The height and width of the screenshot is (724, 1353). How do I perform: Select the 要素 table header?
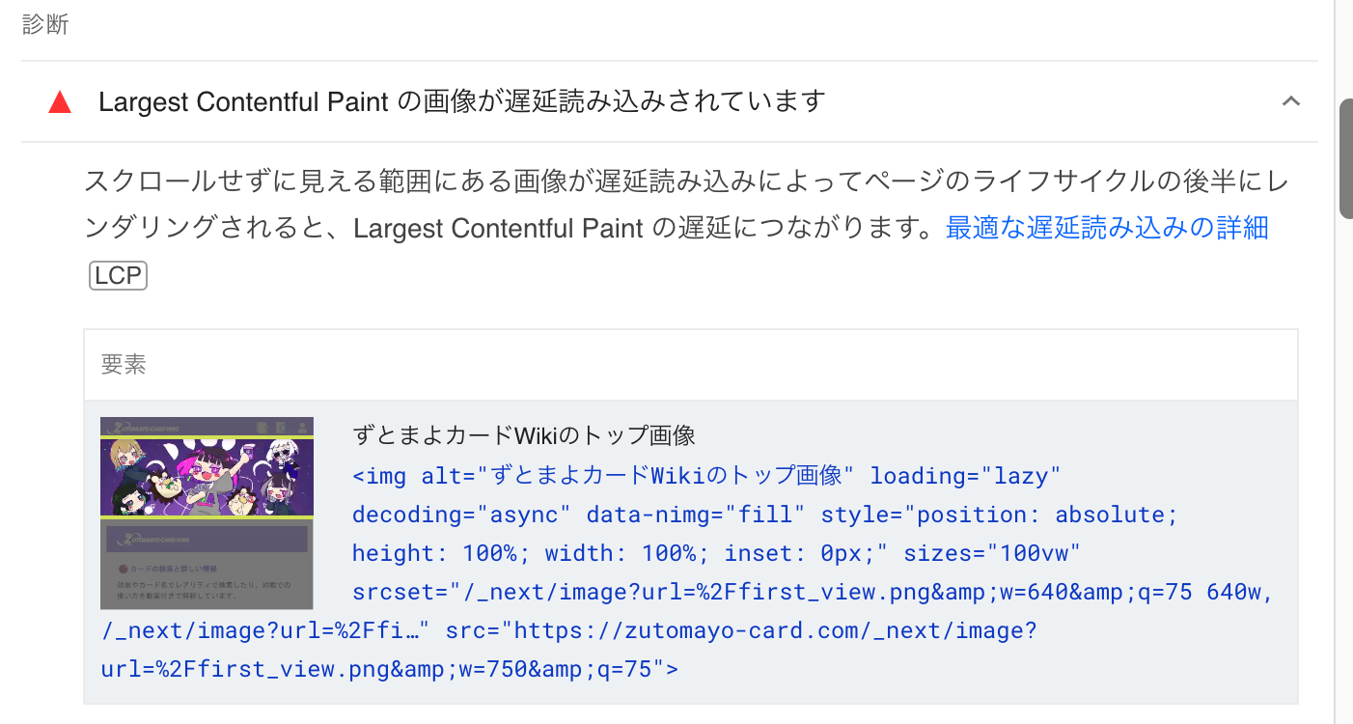(x=124, y=365)
